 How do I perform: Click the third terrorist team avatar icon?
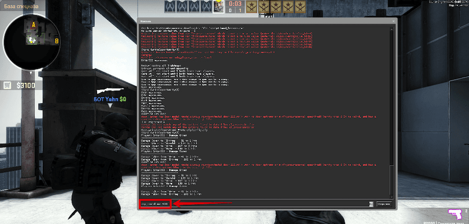[276, 6]
